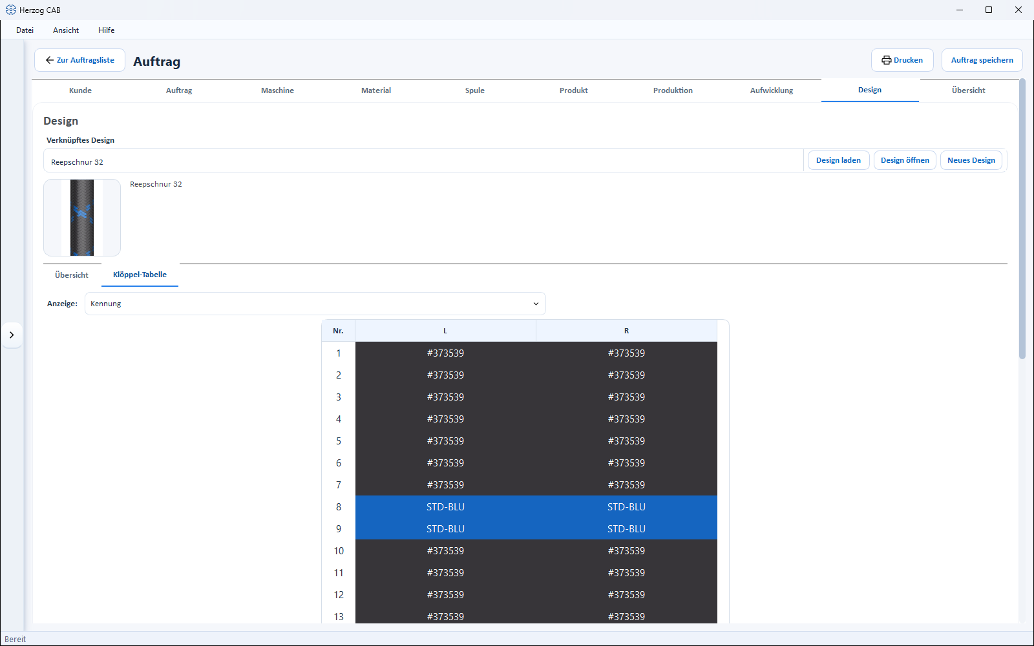Click the Herzog CAB app icon
Screen dimensions: 1034x646
(x=10, y=10)
